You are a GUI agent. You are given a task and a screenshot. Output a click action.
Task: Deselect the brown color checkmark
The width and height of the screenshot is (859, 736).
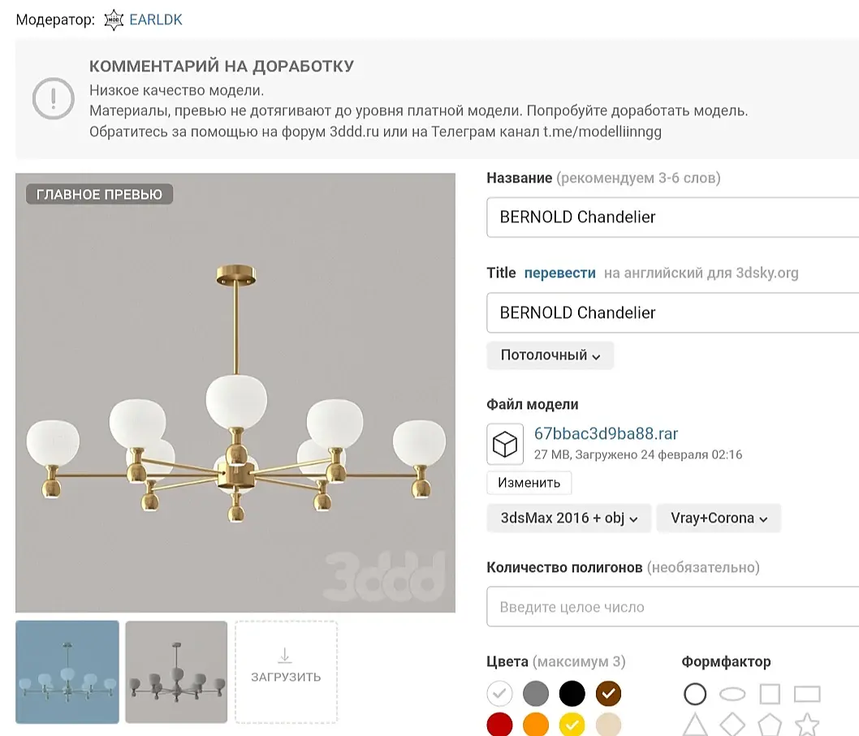click(x=609, y=694)
